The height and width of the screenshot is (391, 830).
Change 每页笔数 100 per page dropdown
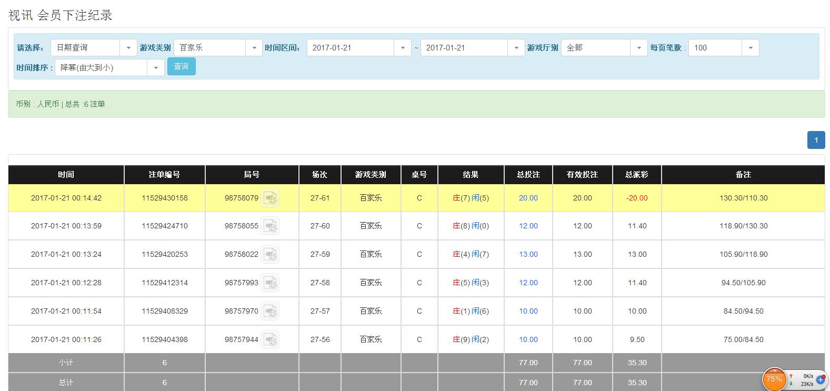tap(724, 48)
